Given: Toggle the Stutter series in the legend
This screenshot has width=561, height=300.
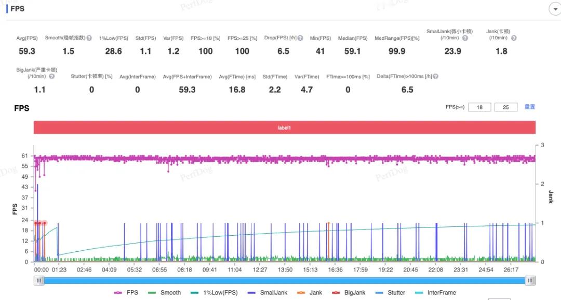Looking at the screenshot, I should tap(390, 293).
